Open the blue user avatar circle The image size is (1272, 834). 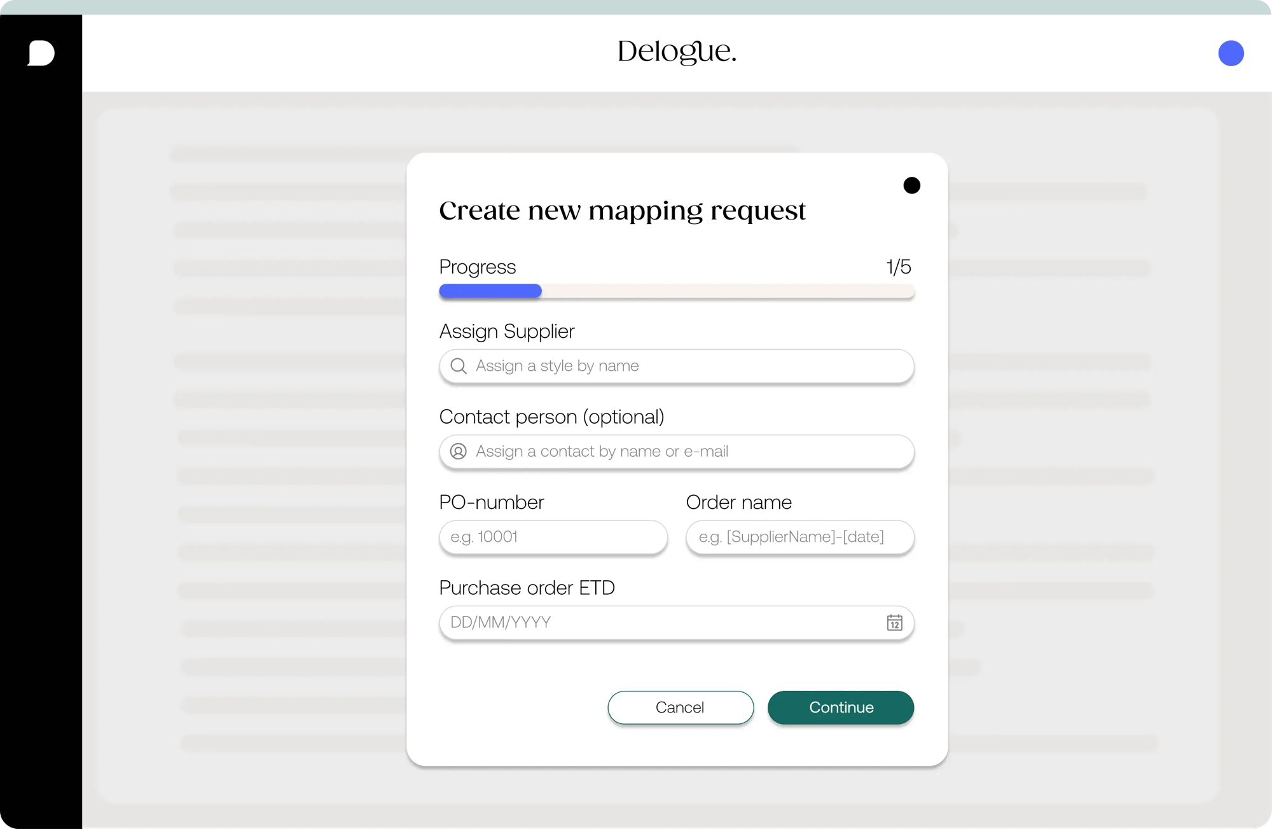[1231, 53]
